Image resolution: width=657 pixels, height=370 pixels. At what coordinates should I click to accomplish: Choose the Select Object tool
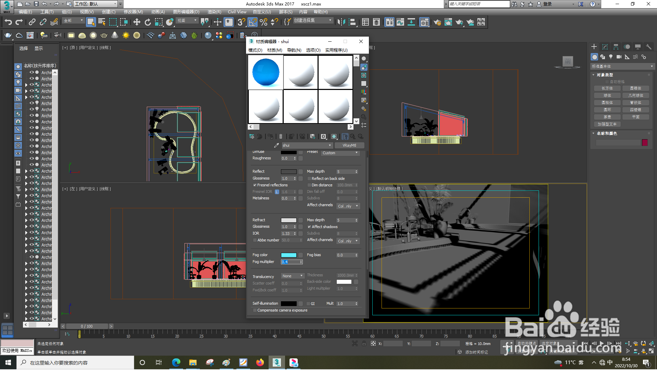pyautogui.click(x=91, y=22)
